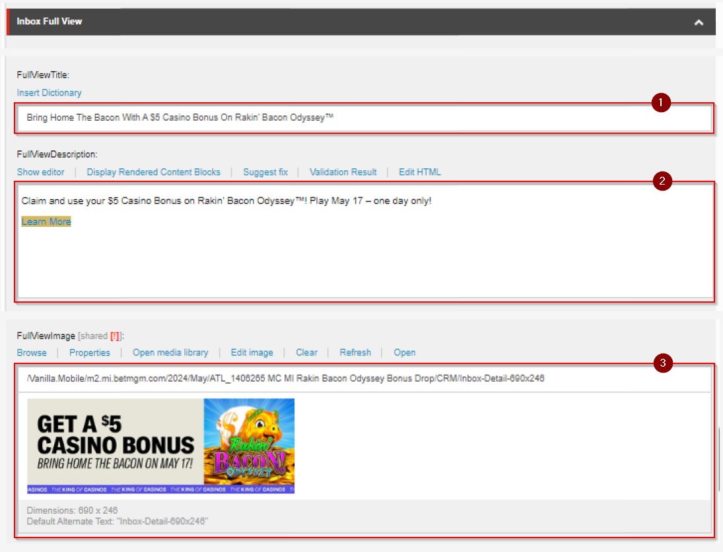
Task: Click Suggest fix link
Action: point(265,172)
